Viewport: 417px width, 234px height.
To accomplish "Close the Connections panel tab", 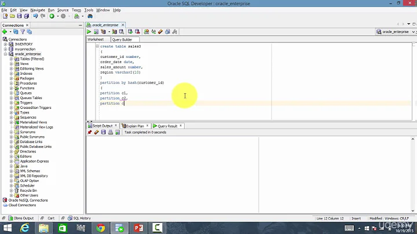I will pyautogui.click(x=27, y=25).
